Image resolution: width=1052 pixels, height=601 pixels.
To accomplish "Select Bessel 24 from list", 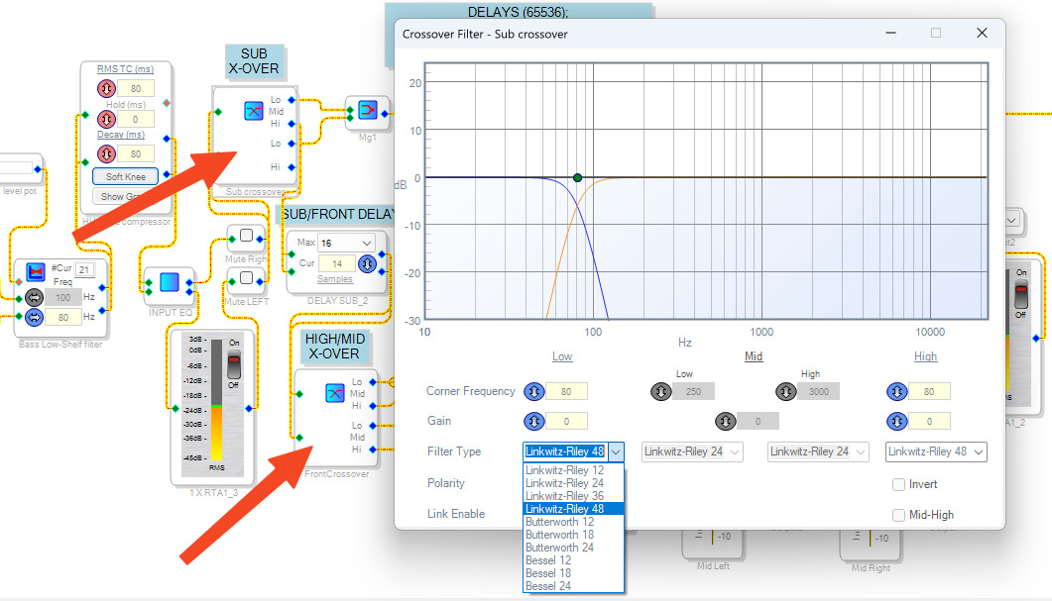I will [574, 585].
